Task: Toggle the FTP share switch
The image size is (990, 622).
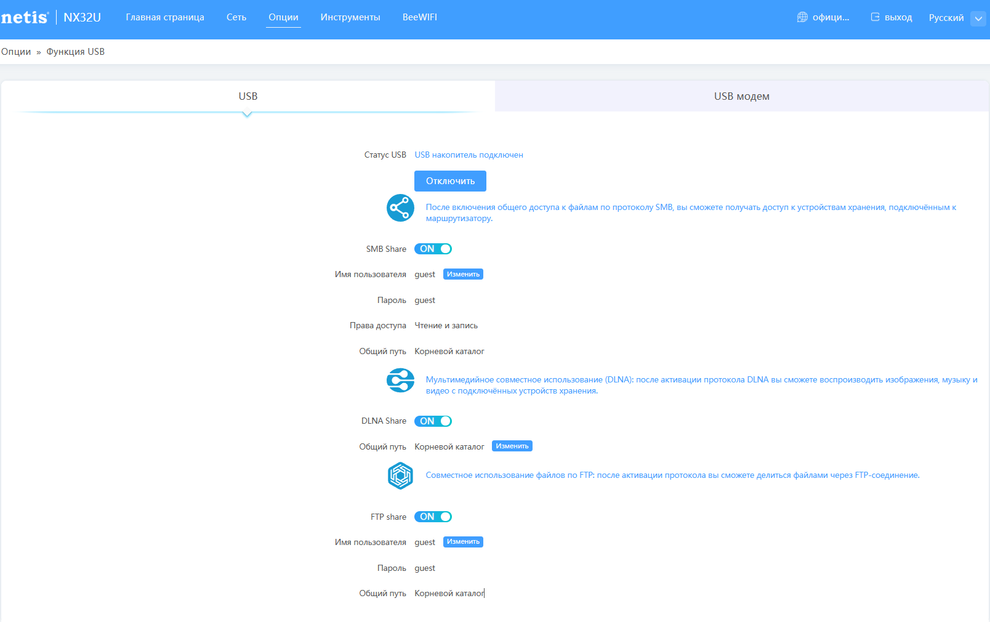Action: click(x=433, y=517)
